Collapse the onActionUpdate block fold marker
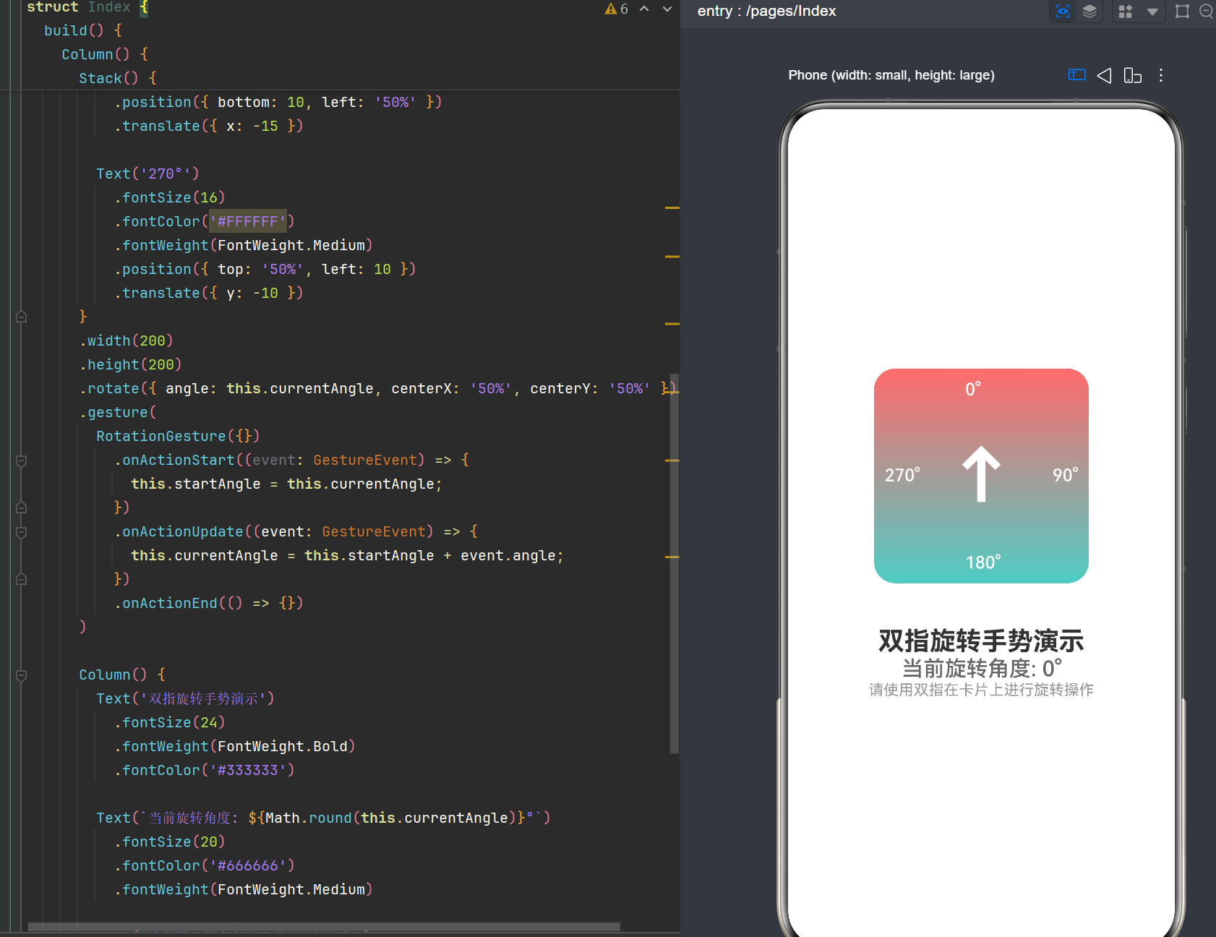Viewport: 1216px width, 937px height. coord(22,532)
